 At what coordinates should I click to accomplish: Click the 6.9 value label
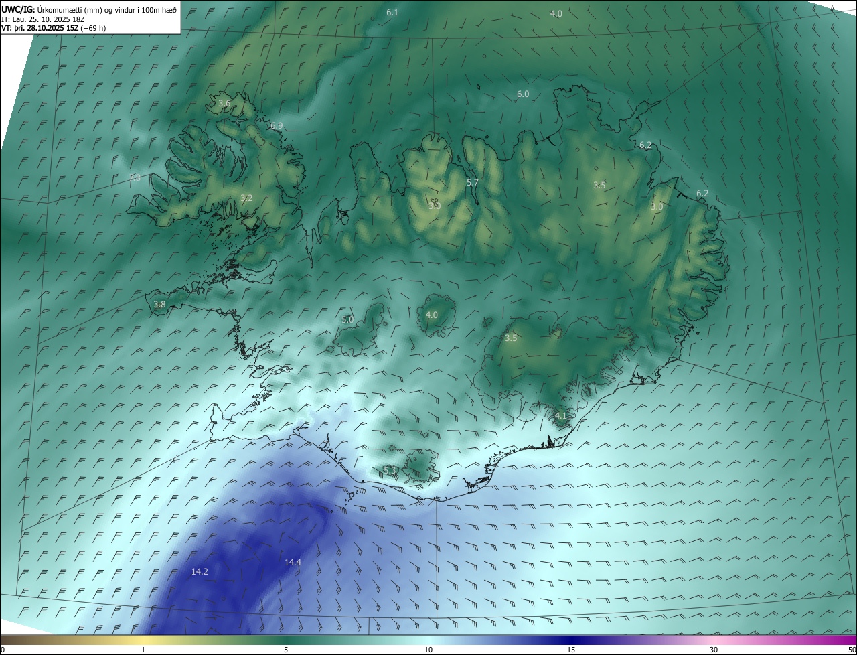tap(277, 125)
